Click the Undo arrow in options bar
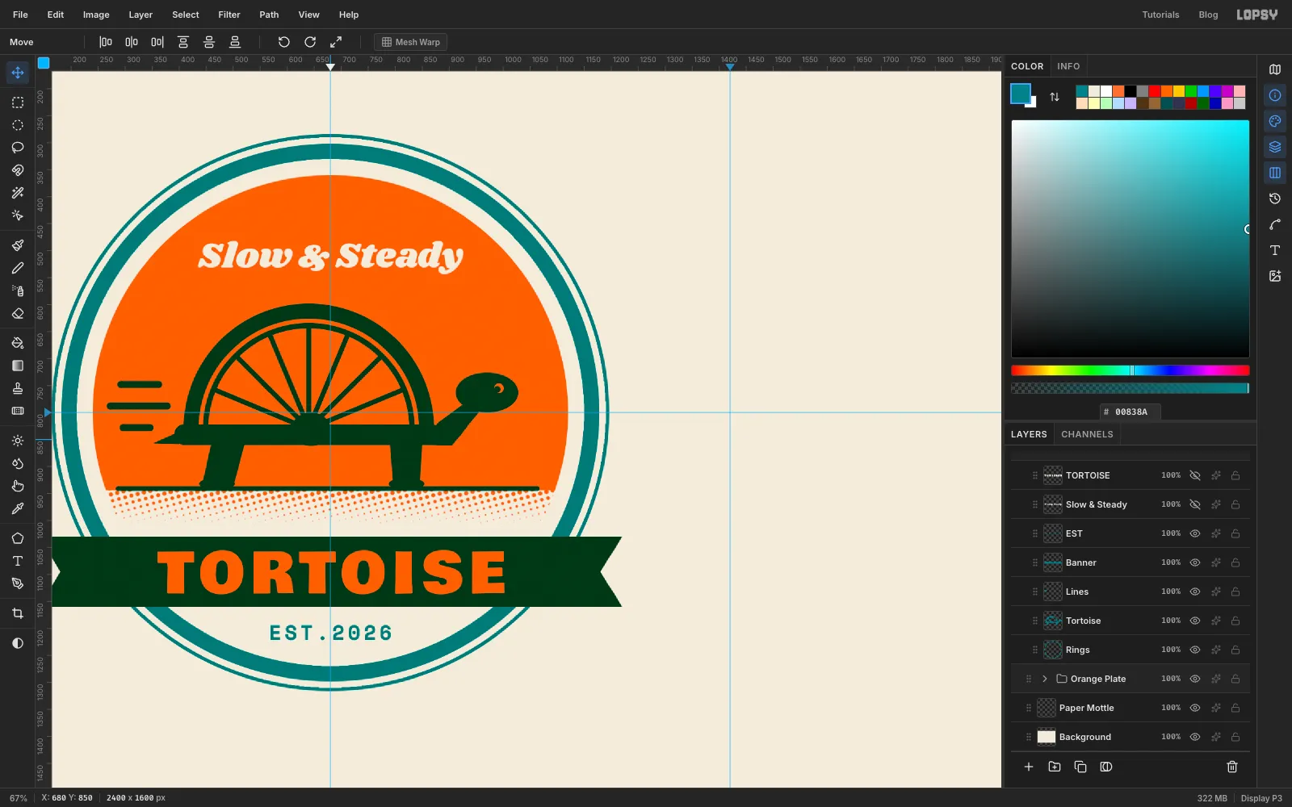1292x807 pixels. 283,42
